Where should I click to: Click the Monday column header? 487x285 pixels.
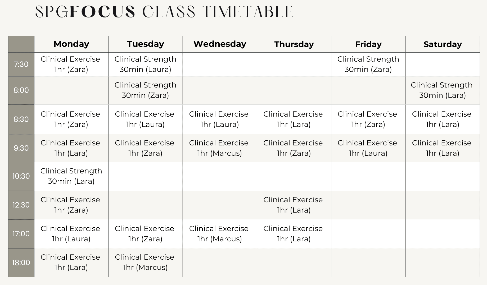pyautogui.click(x=71, y=44)
